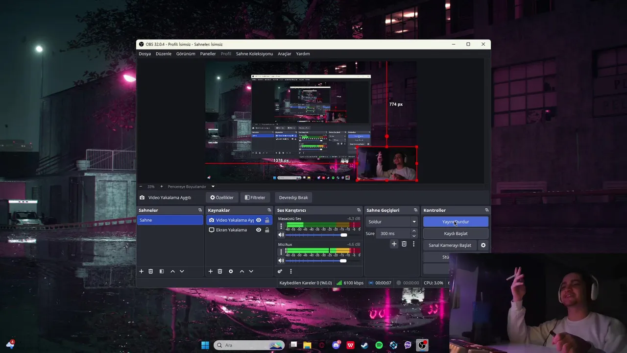Screen dimensions: 627x353
Task: Toggle visibility eye of Video Yakalama Aygıtı
Action: [259, 220]
